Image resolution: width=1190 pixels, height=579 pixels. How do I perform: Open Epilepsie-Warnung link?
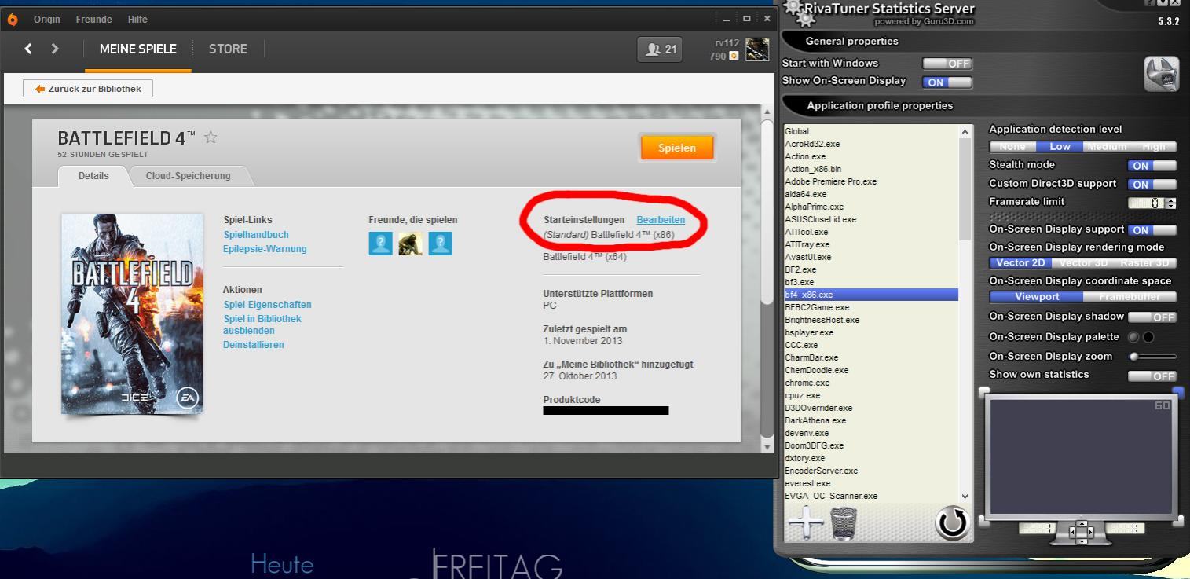point(265,249)
